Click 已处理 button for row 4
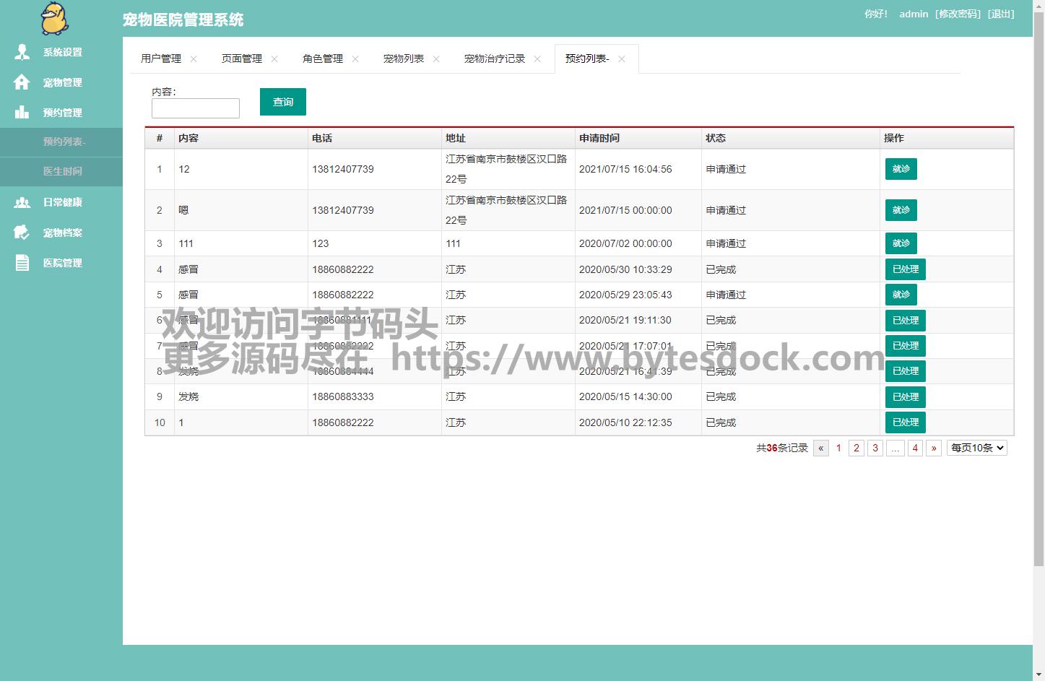 click(905, 269)
